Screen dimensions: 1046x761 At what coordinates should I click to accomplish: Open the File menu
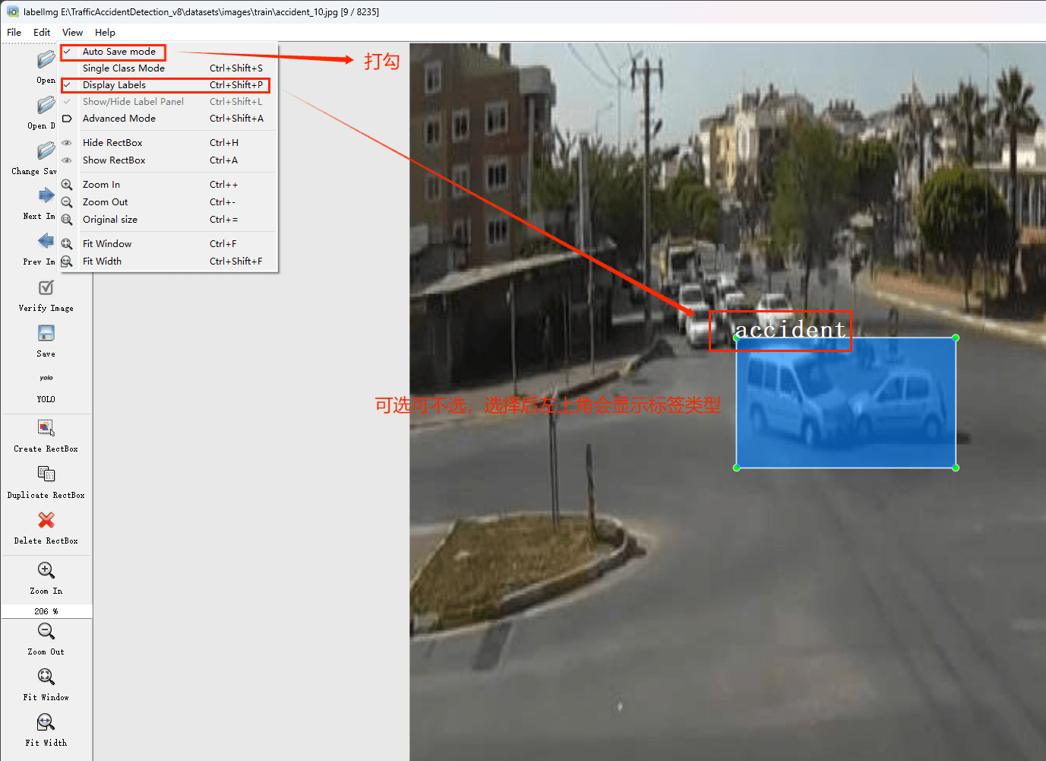pyautogui.click(x=14, y=33)
